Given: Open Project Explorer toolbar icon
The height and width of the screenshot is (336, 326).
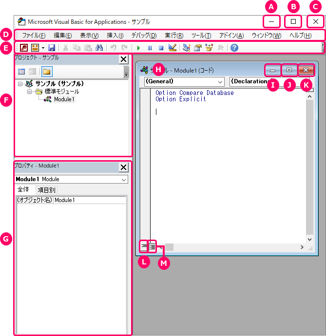Looking at the screenshot, I should tap(187, 48).
